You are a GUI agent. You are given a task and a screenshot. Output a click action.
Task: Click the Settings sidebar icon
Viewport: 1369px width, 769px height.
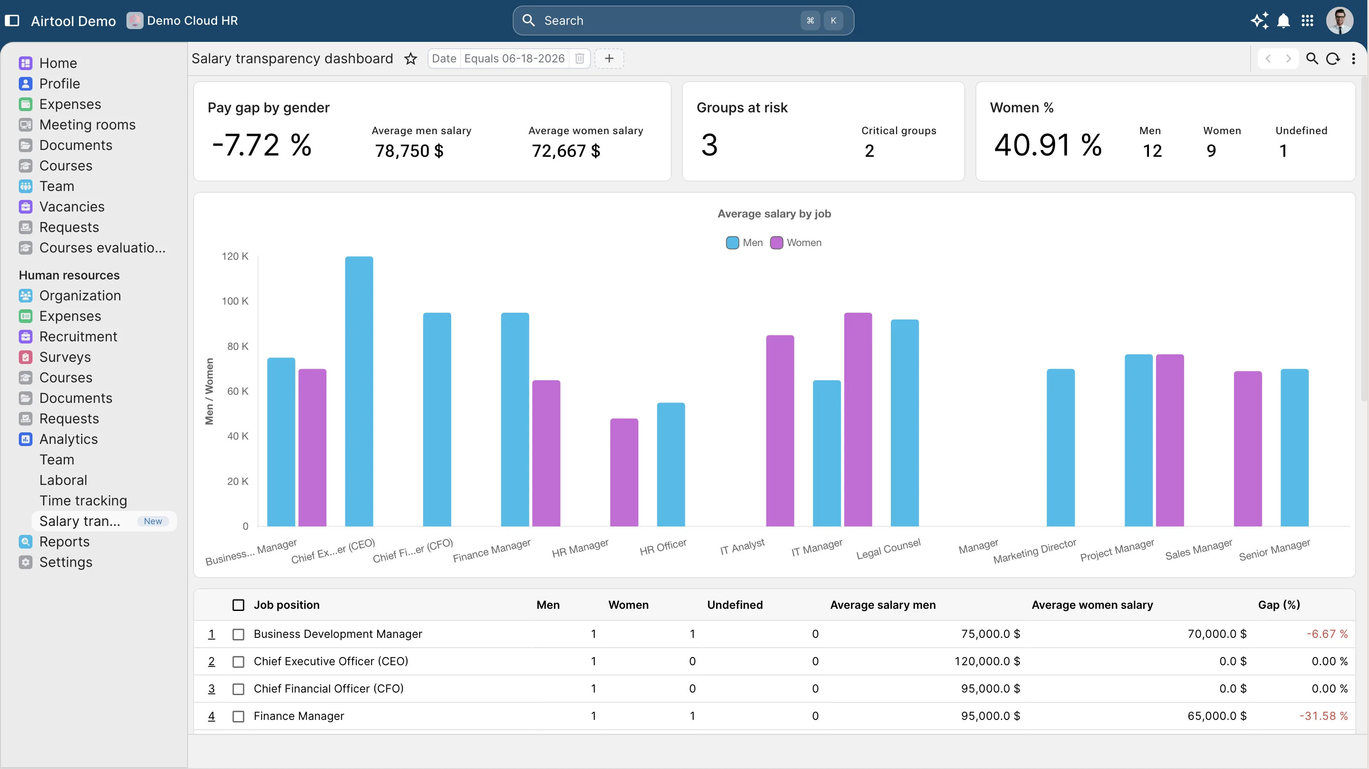click(x=26, y=562)
